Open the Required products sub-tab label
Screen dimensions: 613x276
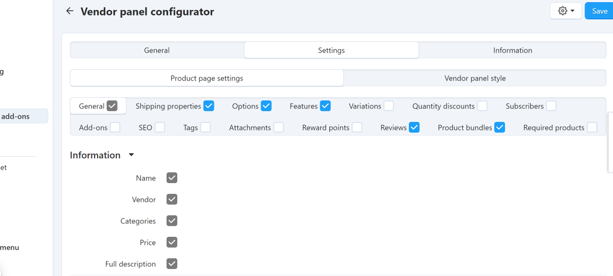[553, 127]
